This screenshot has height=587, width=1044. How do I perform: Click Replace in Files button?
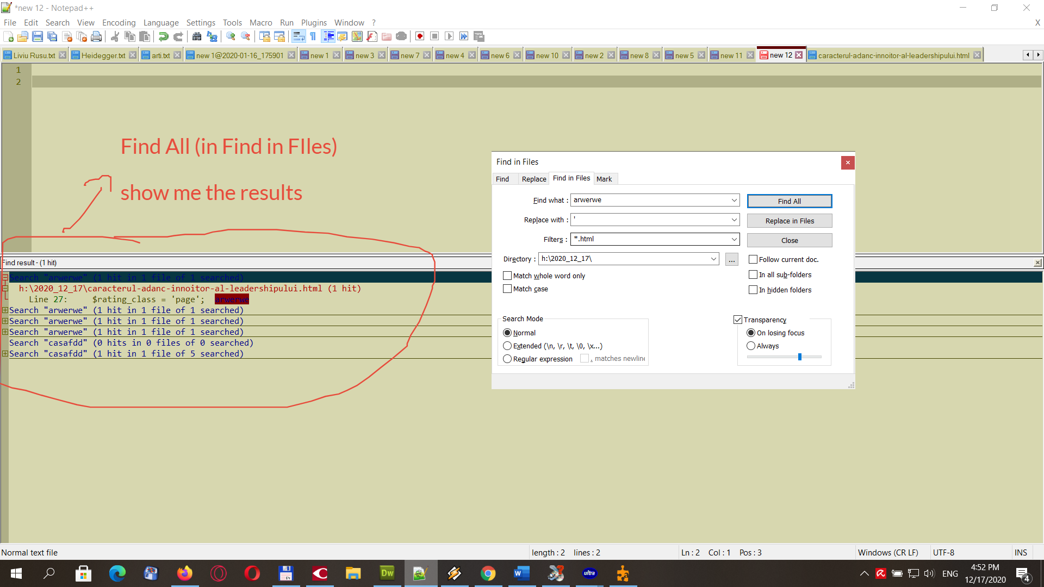(x=788, y=220)
